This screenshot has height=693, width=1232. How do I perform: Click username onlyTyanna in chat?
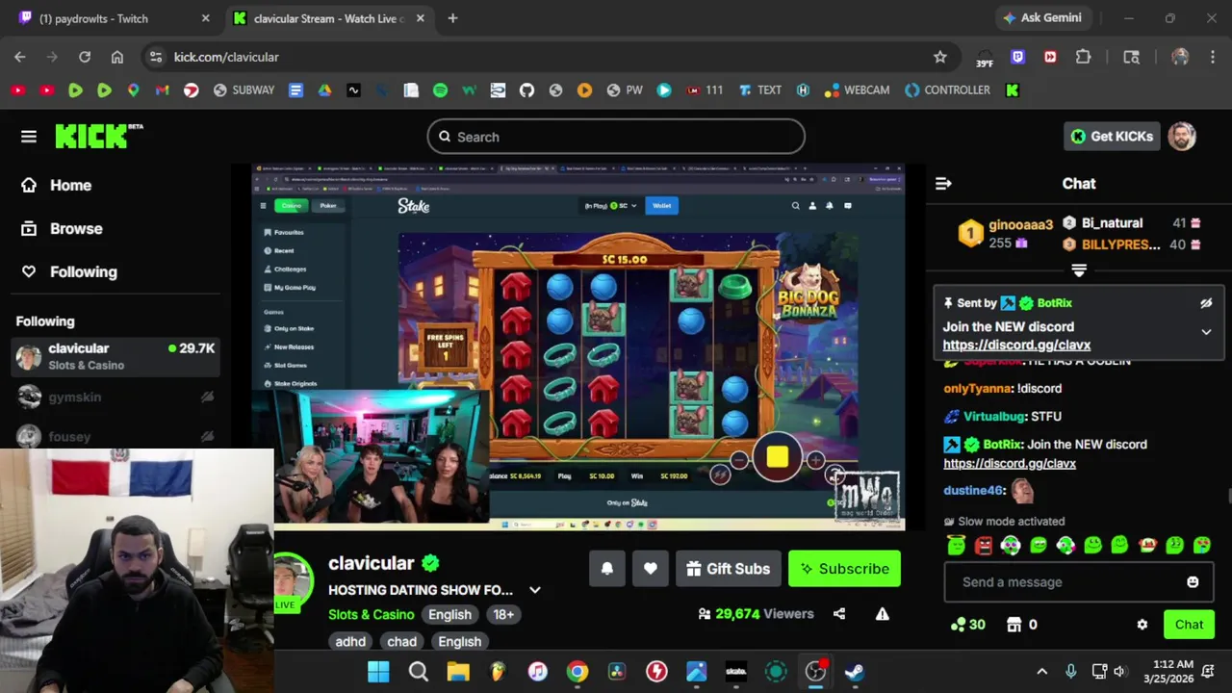(x=978, y=389)
